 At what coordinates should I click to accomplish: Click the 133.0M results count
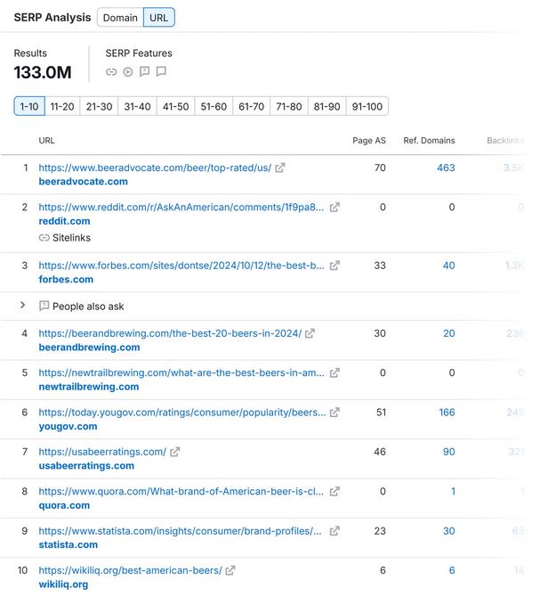43,72
